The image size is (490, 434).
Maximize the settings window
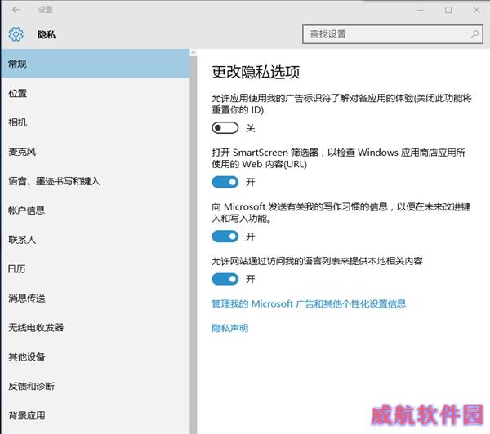[448, 10]
